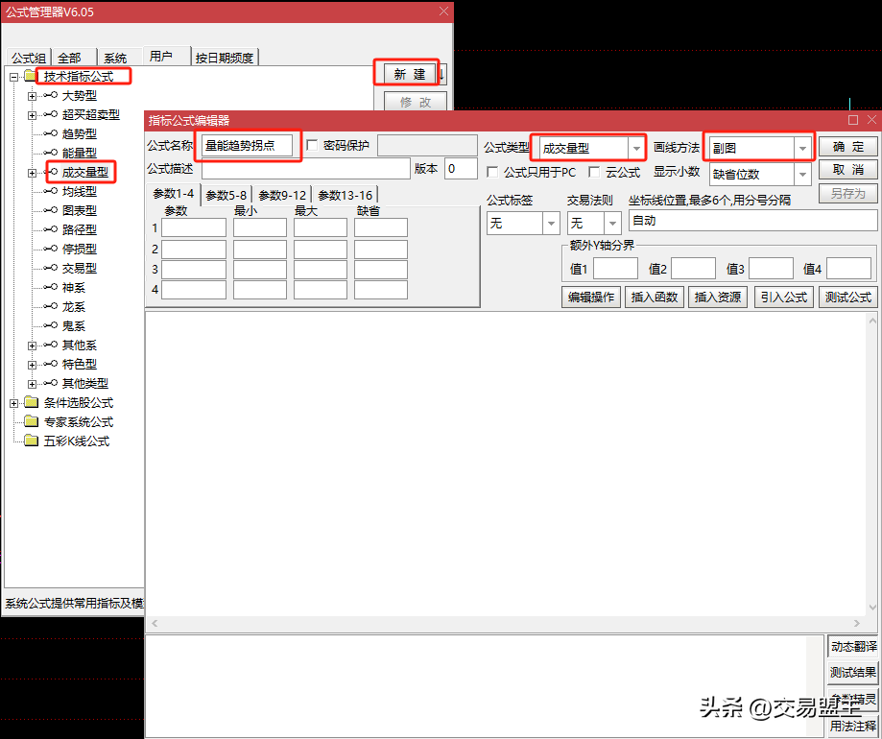This screenshot has height=739, width=882.
Task: Open the 画线方法 dropdown showing 副图
Action: coord(802,149)
